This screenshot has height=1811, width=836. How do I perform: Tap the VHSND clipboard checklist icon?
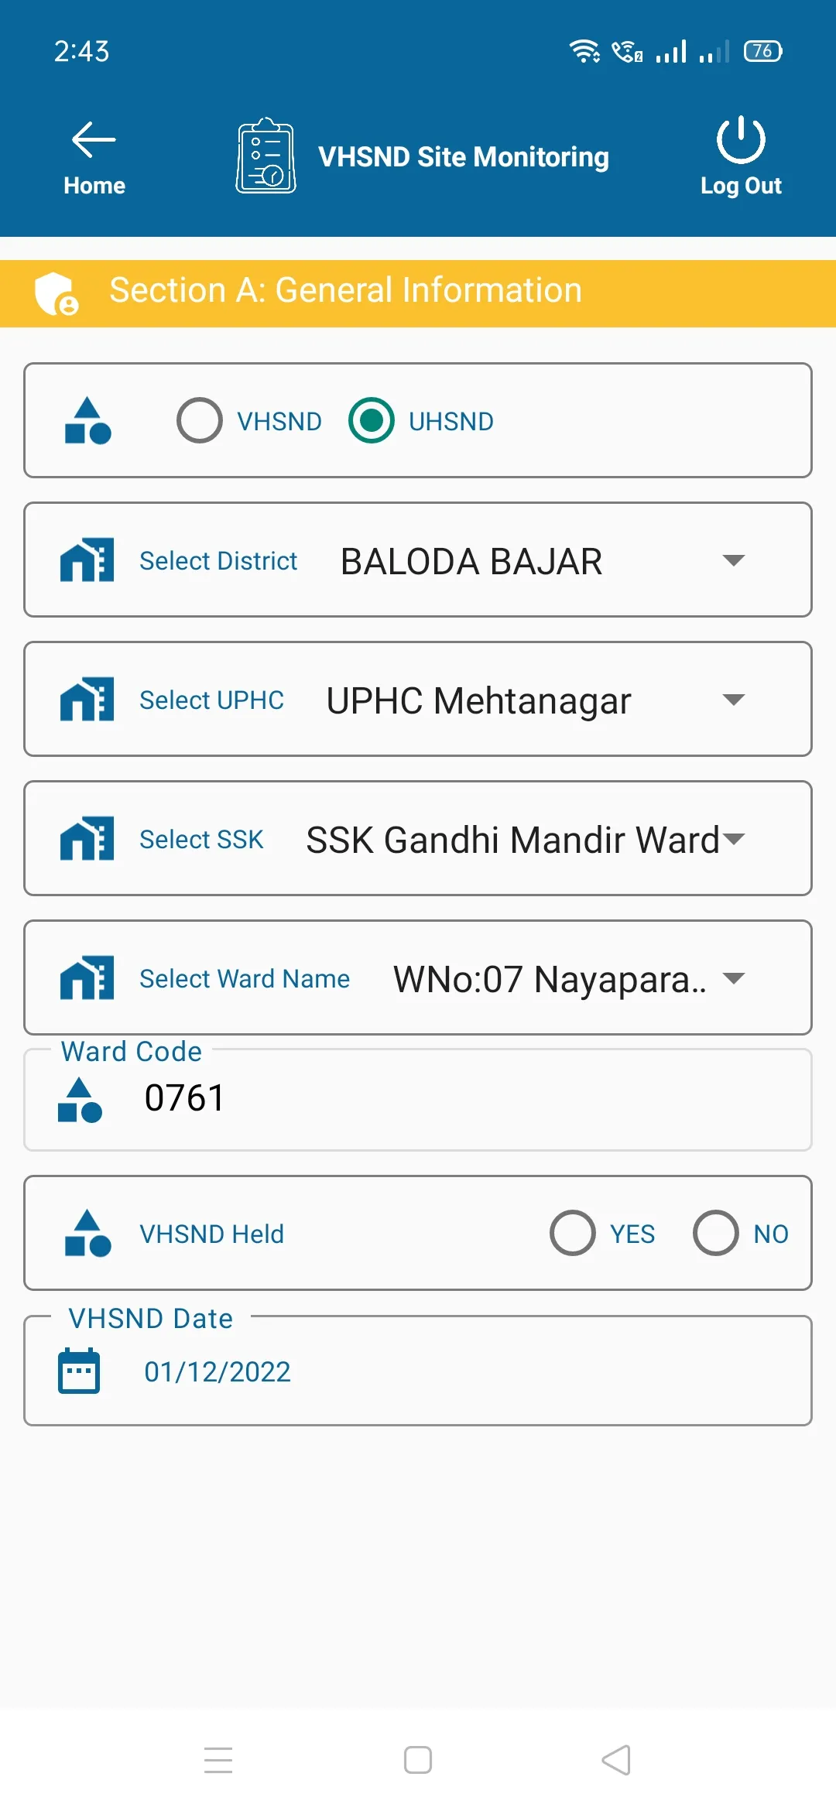point(266,156)
